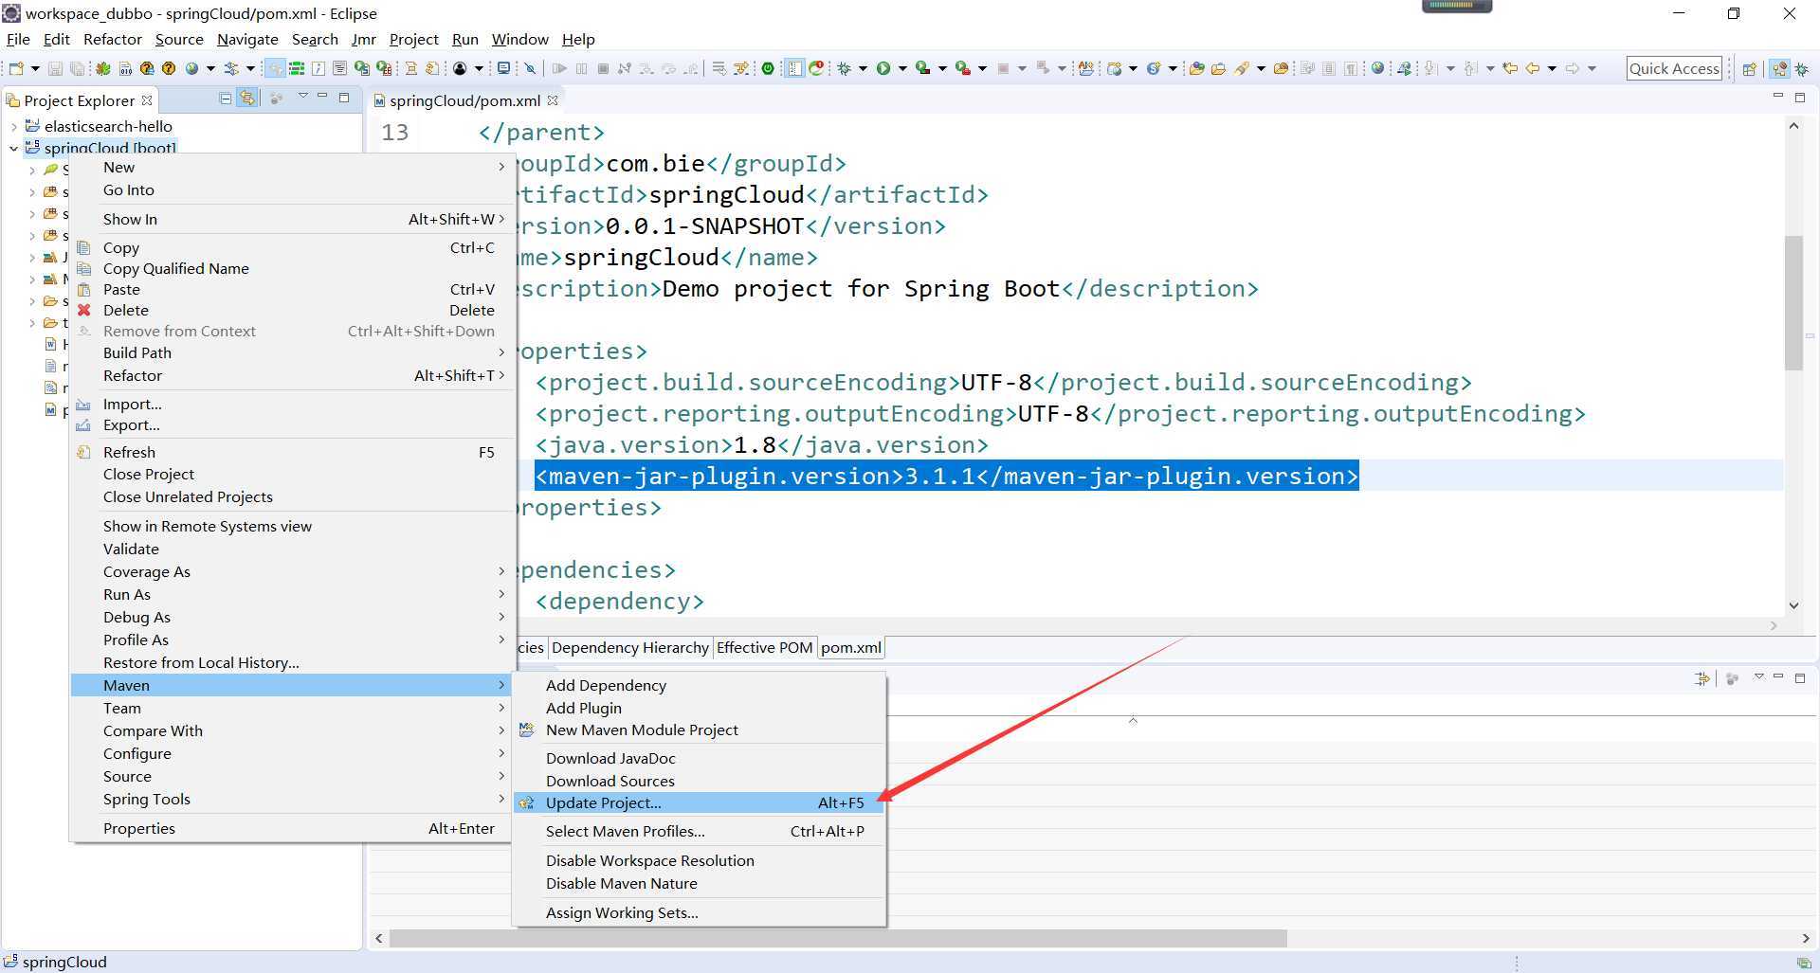Click the Open Type folder icon
1820x973 pixels.
pos(1196,68)
